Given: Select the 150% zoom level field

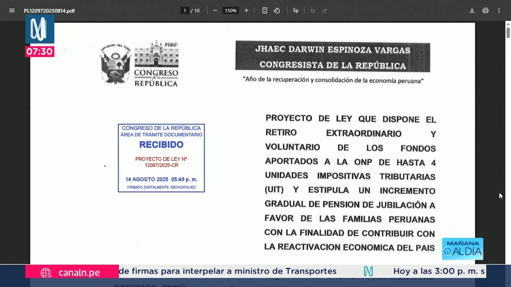Looking at the screenshot, I should pos(230,11).
